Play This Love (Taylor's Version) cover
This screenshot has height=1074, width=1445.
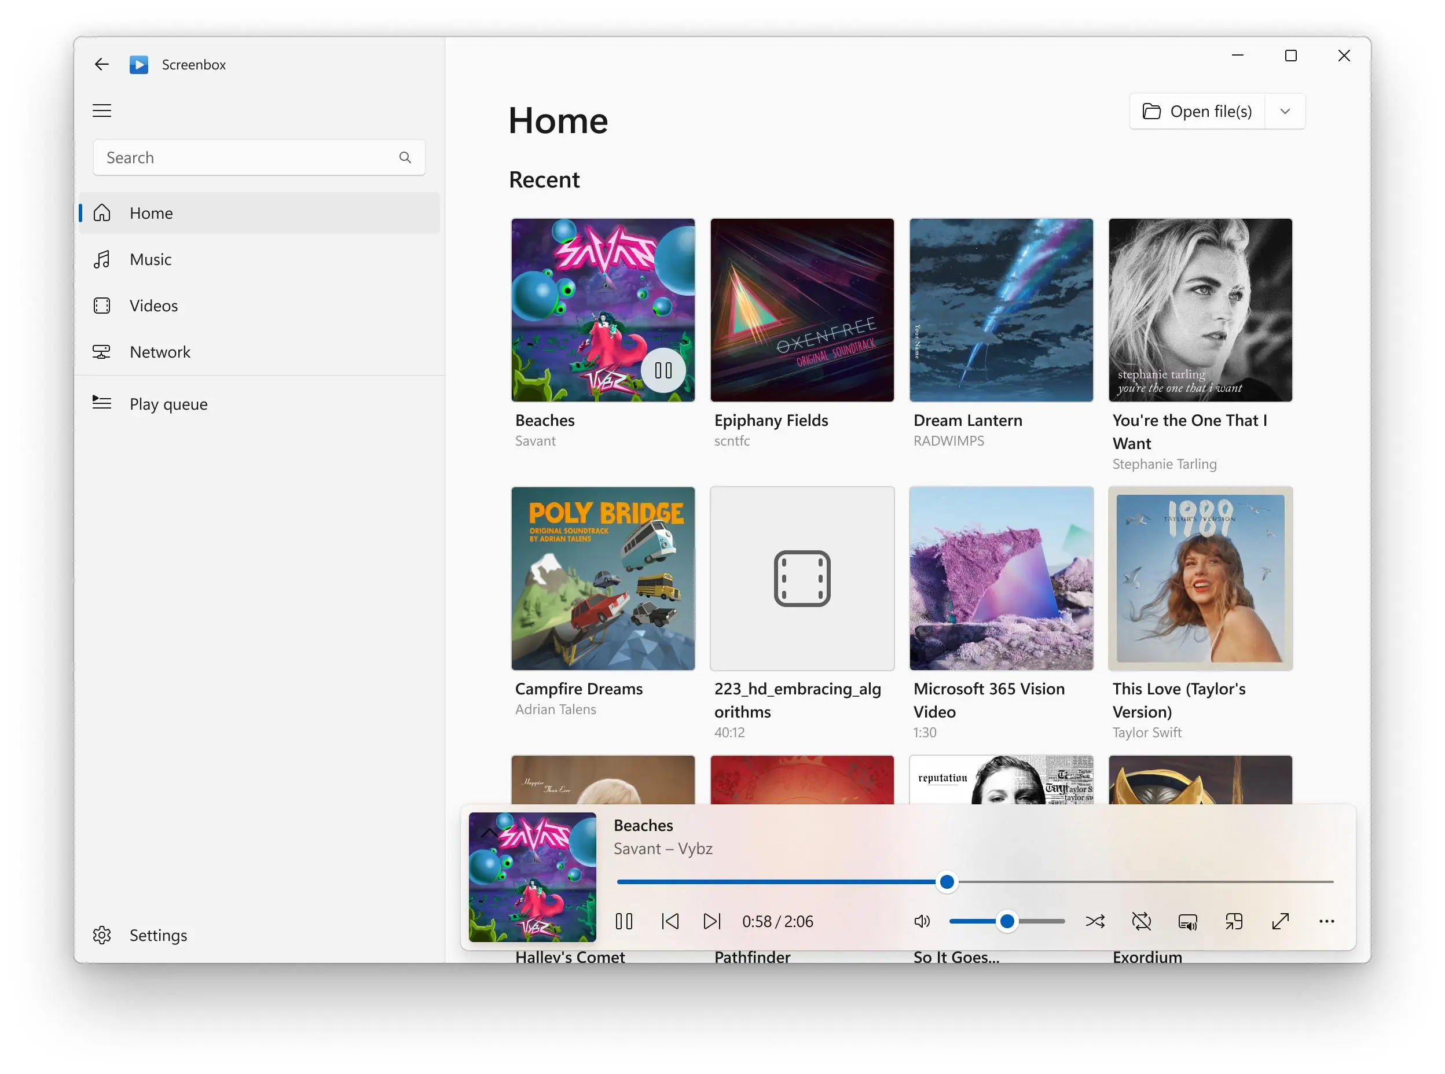(1200, 579)
